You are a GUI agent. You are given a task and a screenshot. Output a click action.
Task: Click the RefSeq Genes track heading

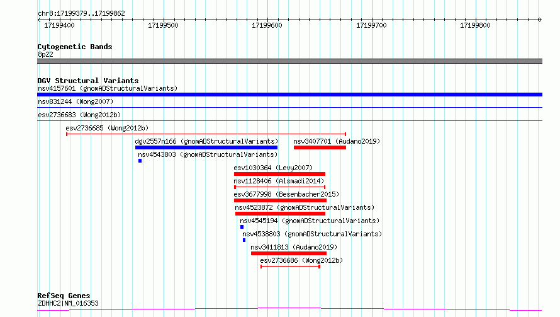[x=64, y=296]
